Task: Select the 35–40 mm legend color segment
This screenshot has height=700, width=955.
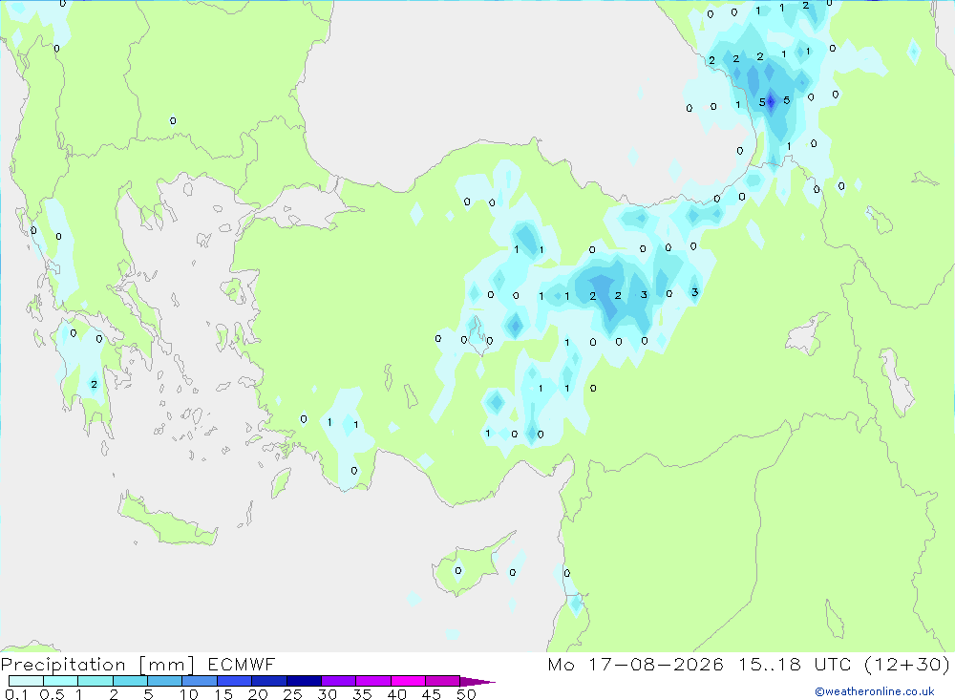Action: (372, 681)
